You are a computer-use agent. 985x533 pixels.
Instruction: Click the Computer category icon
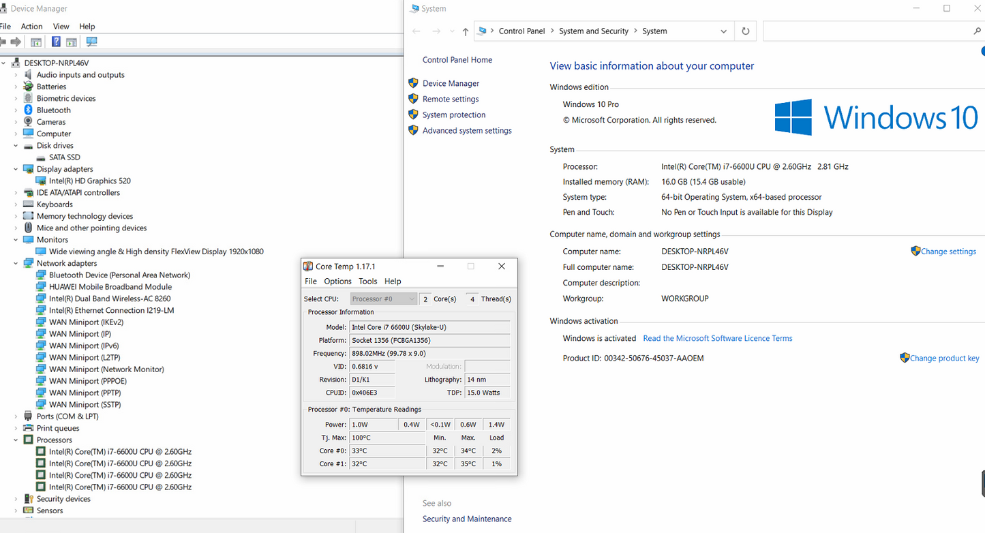point(28,134)
